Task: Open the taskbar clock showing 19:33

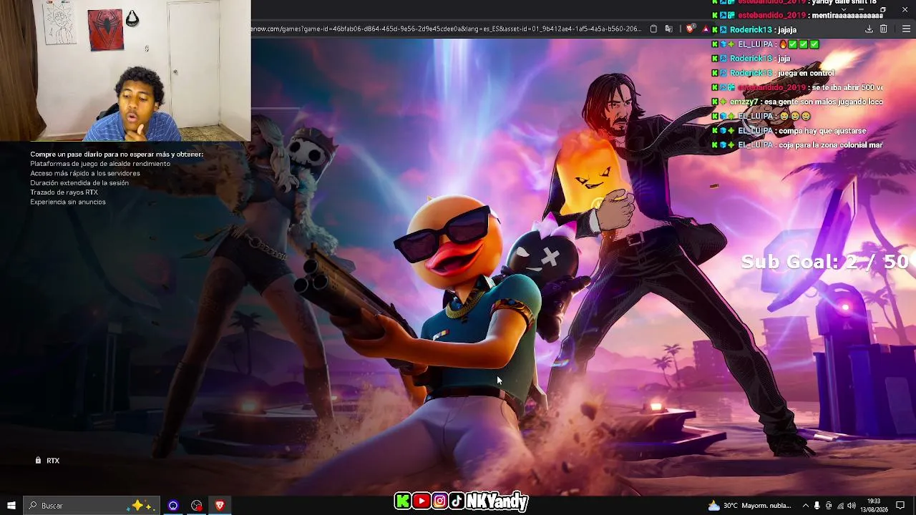Action: tap(874, 506)
